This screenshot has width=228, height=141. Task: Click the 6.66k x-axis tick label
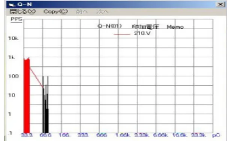coord(160,135)
